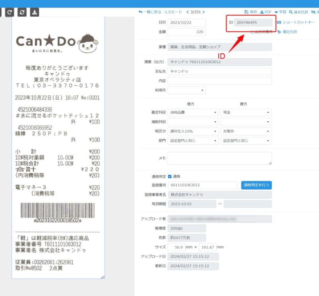Click the rotate image icon
Viewport: 319px width, 296px height.
[x=10, y=12]
